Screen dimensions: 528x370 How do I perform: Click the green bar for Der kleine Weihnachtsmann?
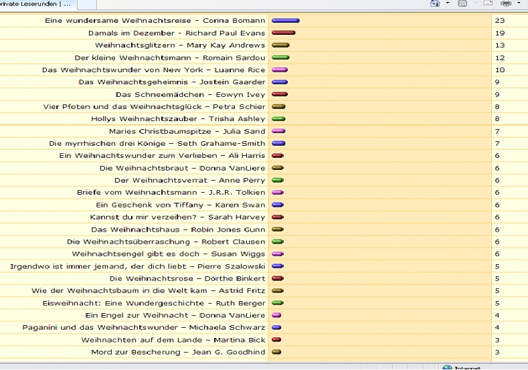point(280,58)
